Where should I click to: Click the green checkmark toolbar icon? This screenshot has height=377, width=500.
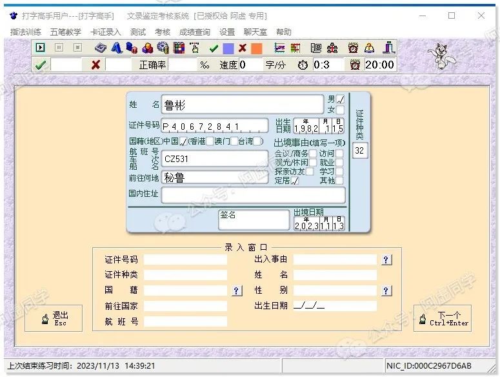click(214, 48)
